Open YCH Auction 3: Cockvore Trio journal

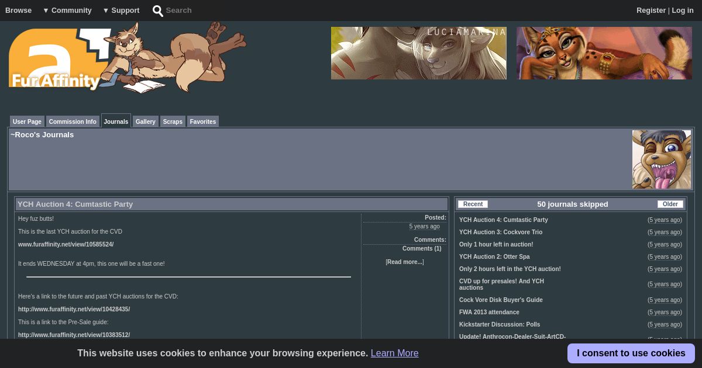click(501, 232)
